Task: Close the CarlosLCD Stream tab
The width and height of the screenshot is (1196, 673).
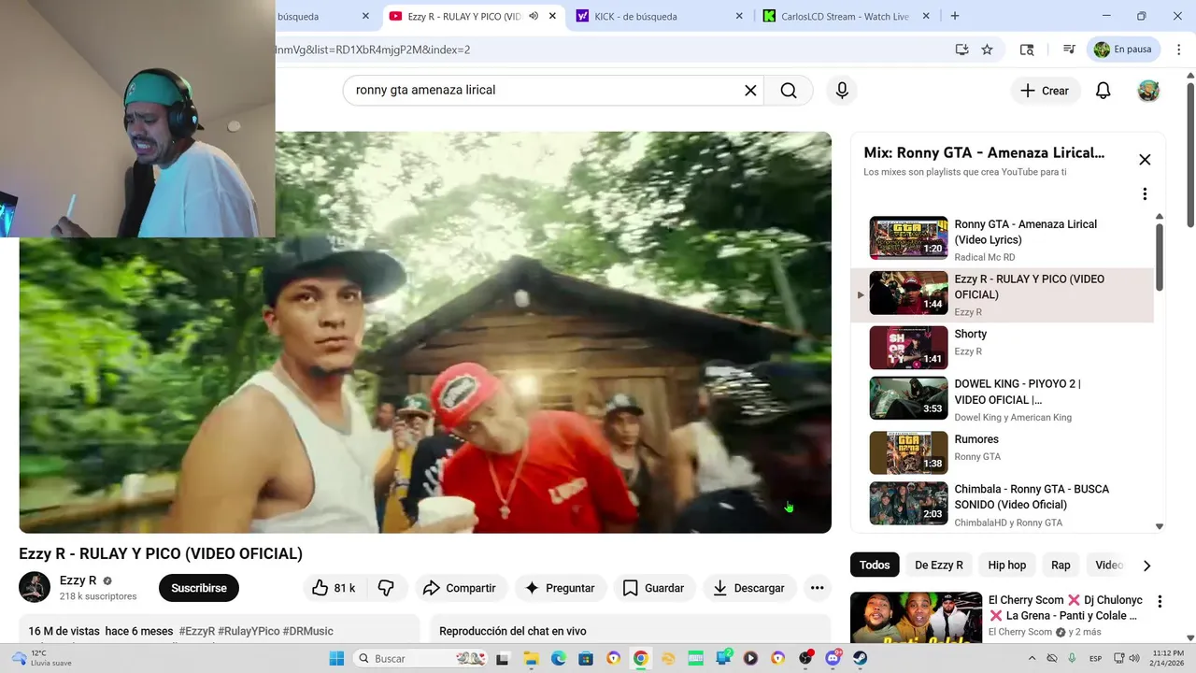Action: pyautogui.click(x=926, y=16)
